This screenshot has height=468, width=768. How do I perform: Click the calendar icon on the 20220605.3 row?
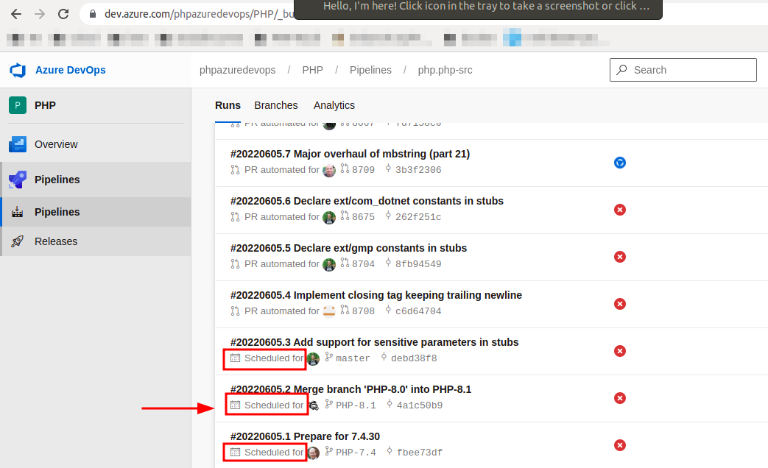235,358
